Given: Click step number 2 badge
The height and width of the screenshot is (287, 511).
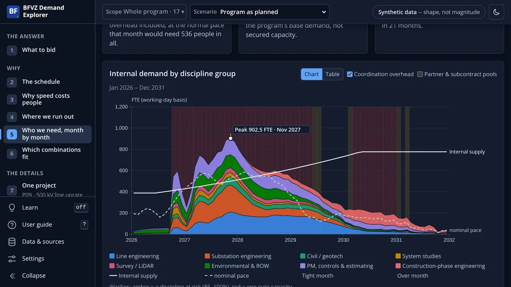Looking at the screenshot, I should coord(12,82).
